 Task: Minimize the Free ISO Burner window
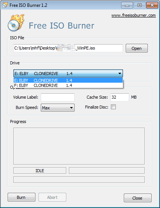coord(127,5)
